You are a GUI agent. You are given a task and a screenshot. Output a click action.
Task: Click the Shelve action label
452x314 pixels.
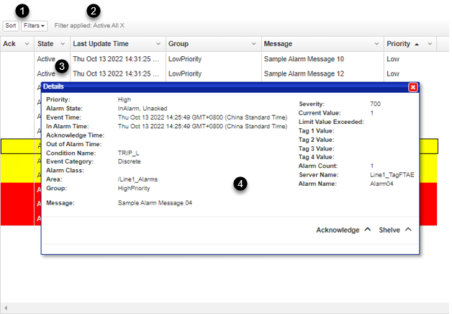(x=389, y=230)
